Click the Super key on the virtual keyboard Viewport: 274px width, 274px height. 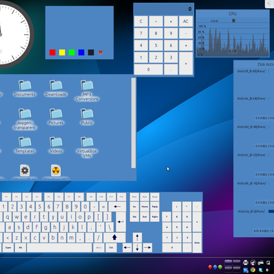point(8,247)
